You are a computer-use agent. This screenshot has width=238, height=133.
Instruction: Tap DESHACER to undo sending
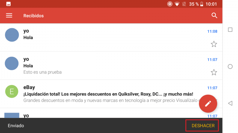tap(203, 125)
